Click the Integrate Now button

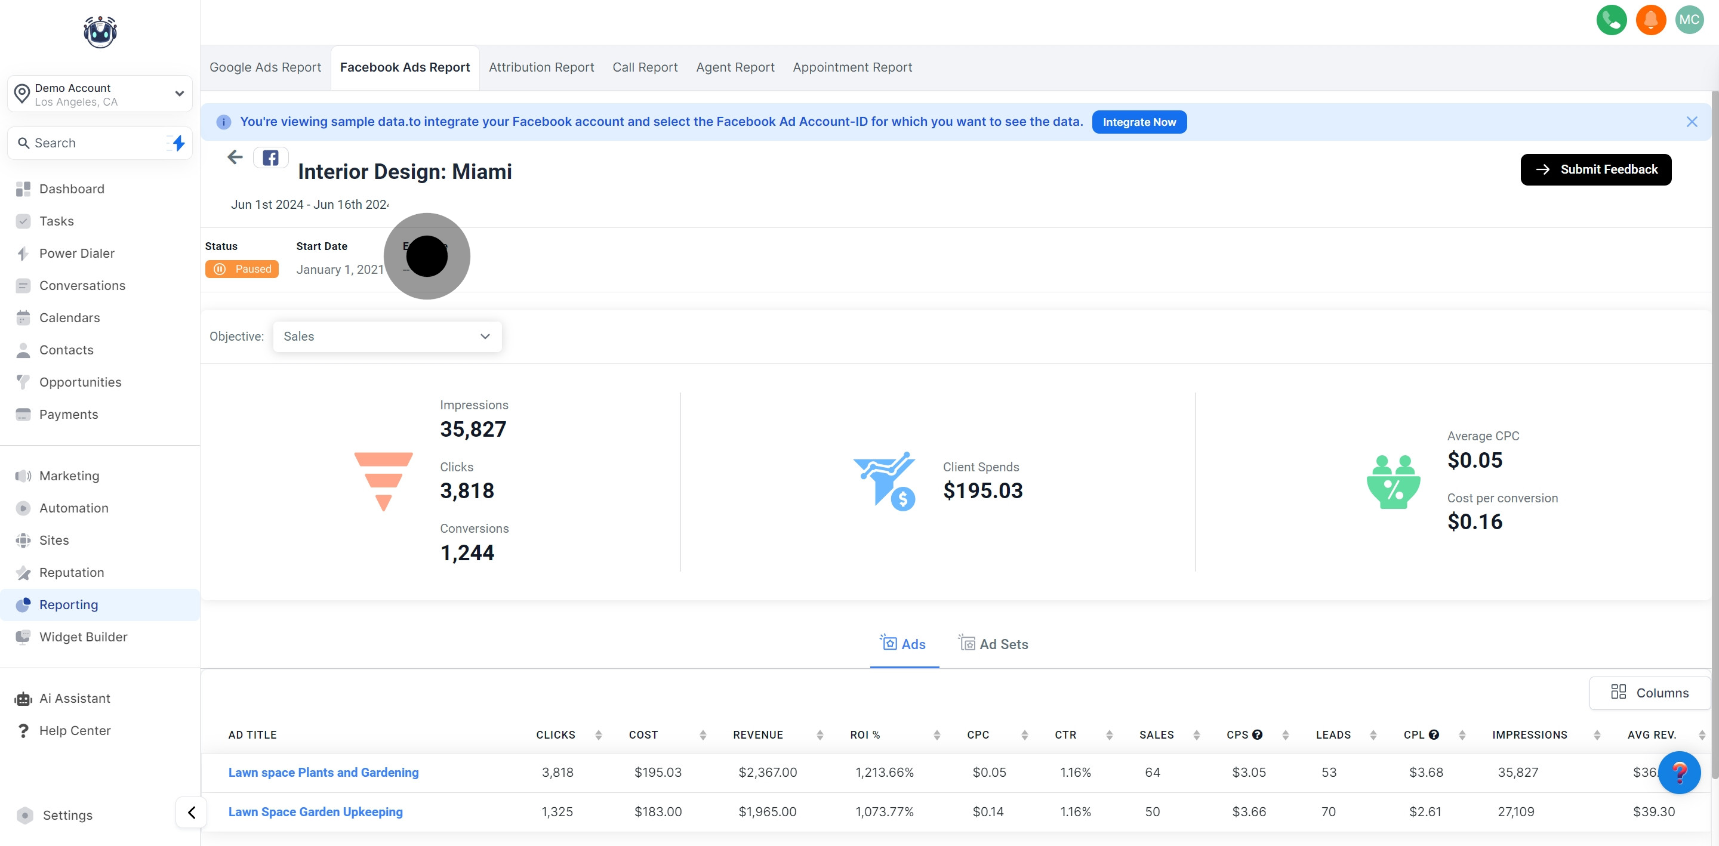1139,122
